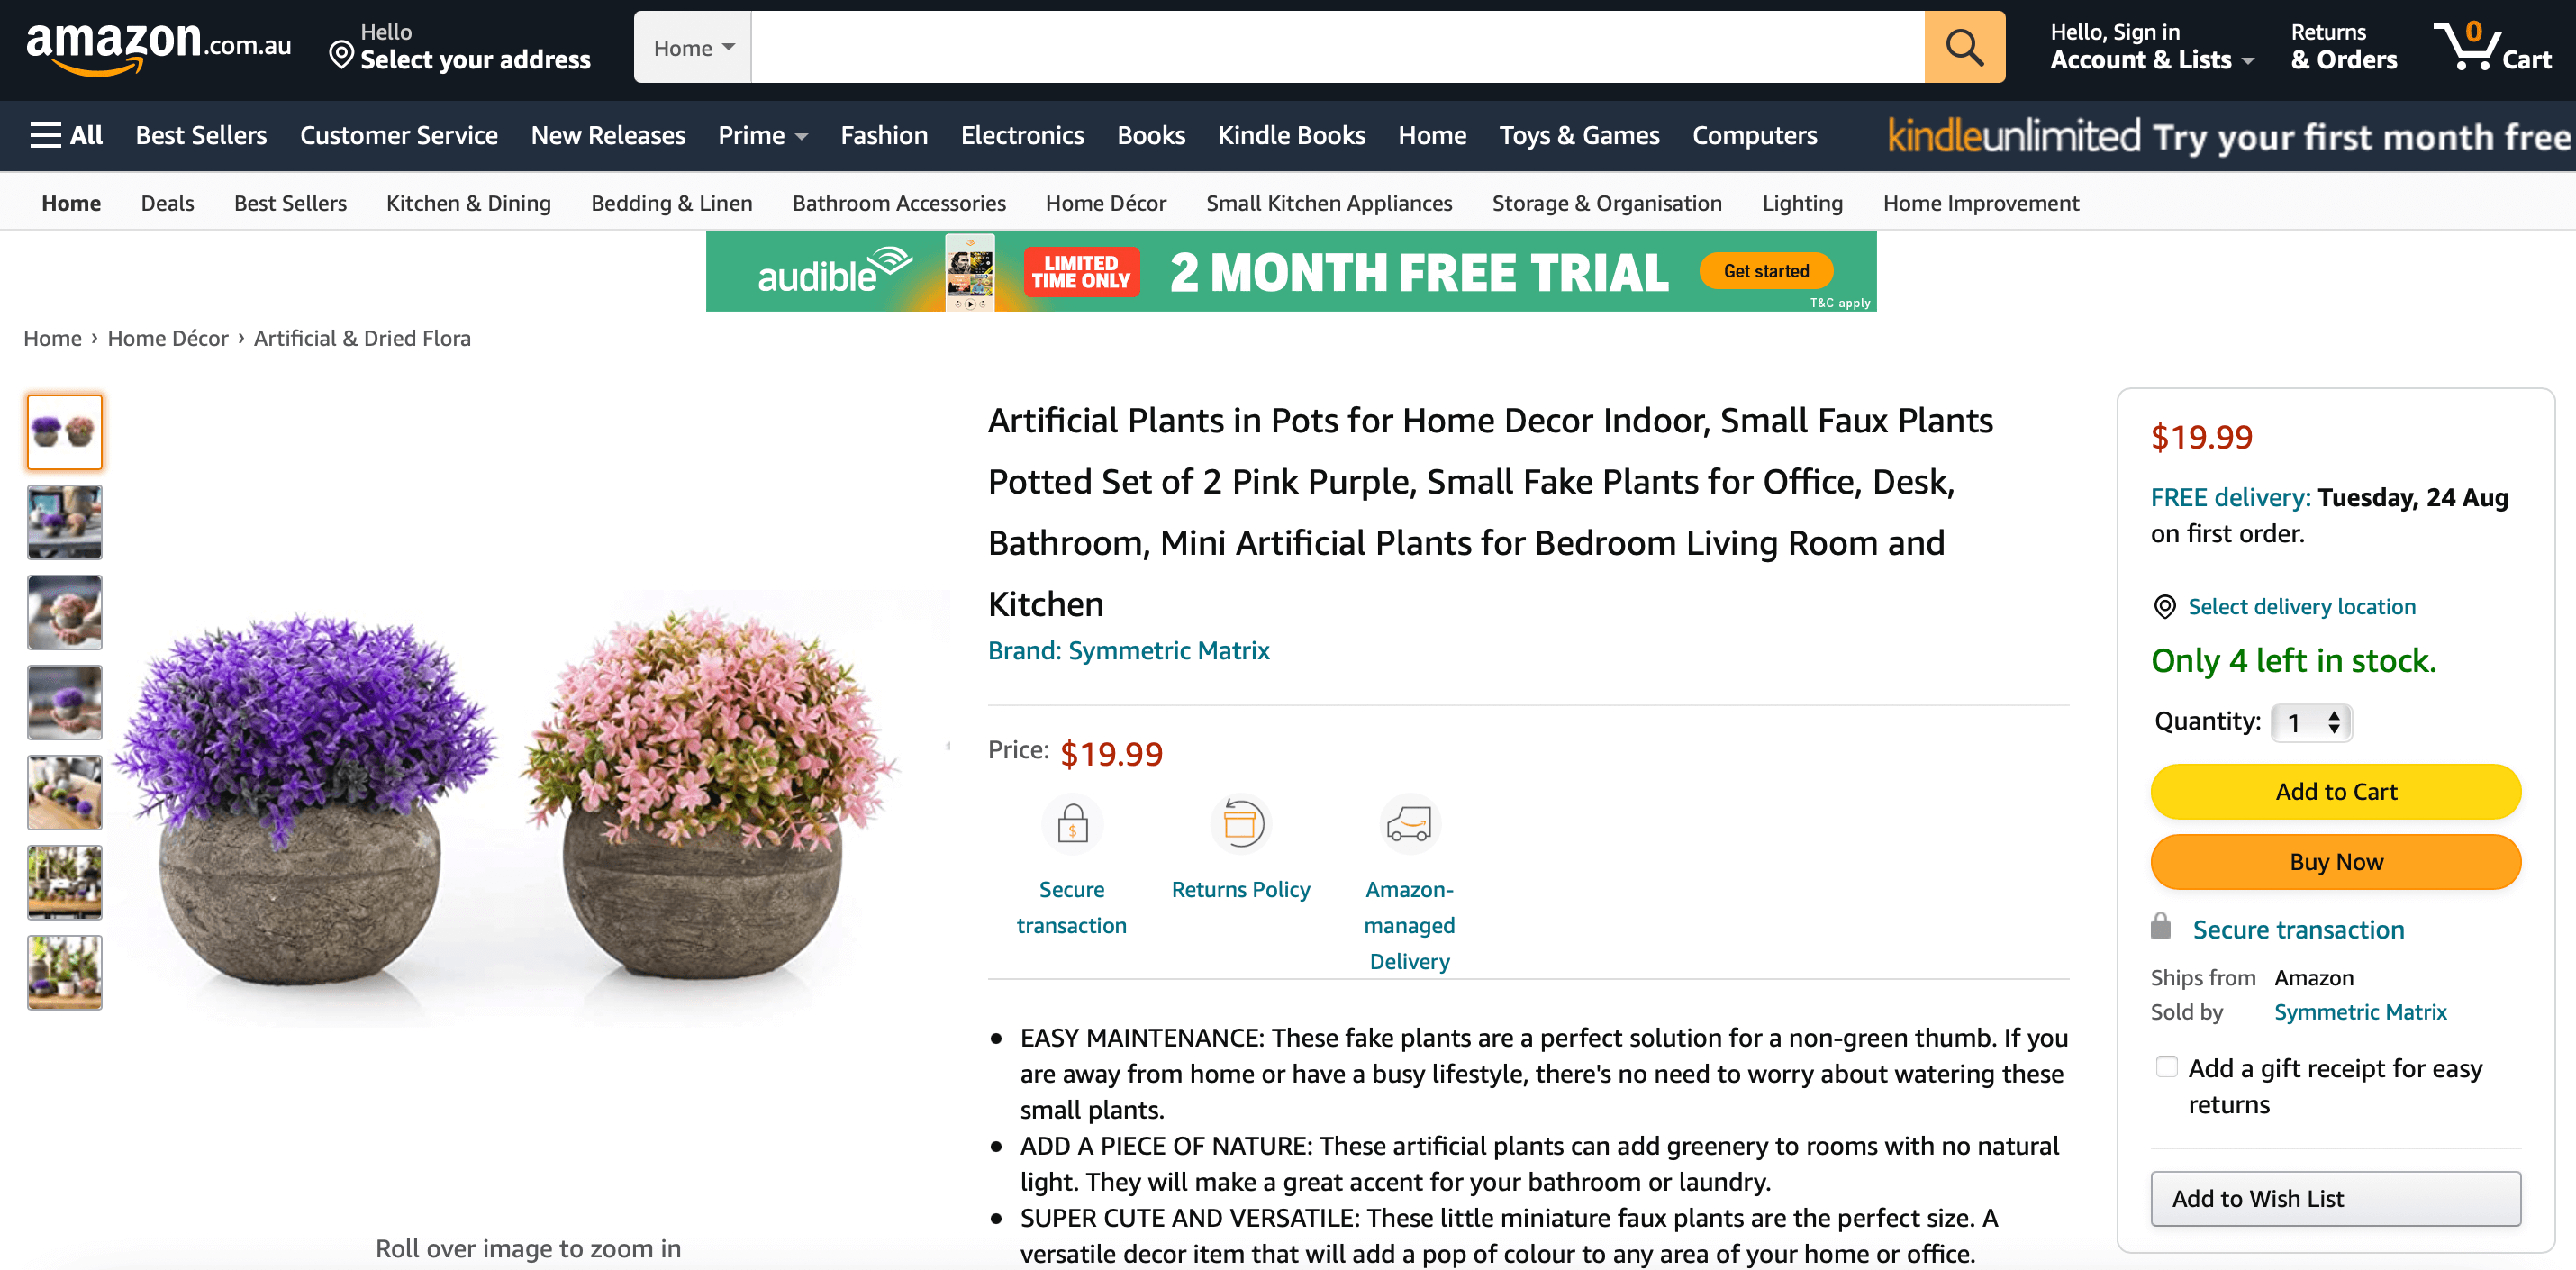Open the Home search category dropdown
Image resolution: width=2576 pixels, height=1270 pixels.
tap(693, 47)
